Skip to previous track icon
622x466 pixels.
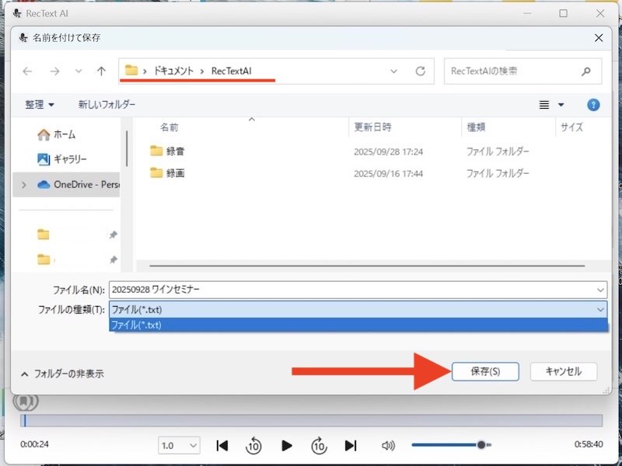pos(222,445)
